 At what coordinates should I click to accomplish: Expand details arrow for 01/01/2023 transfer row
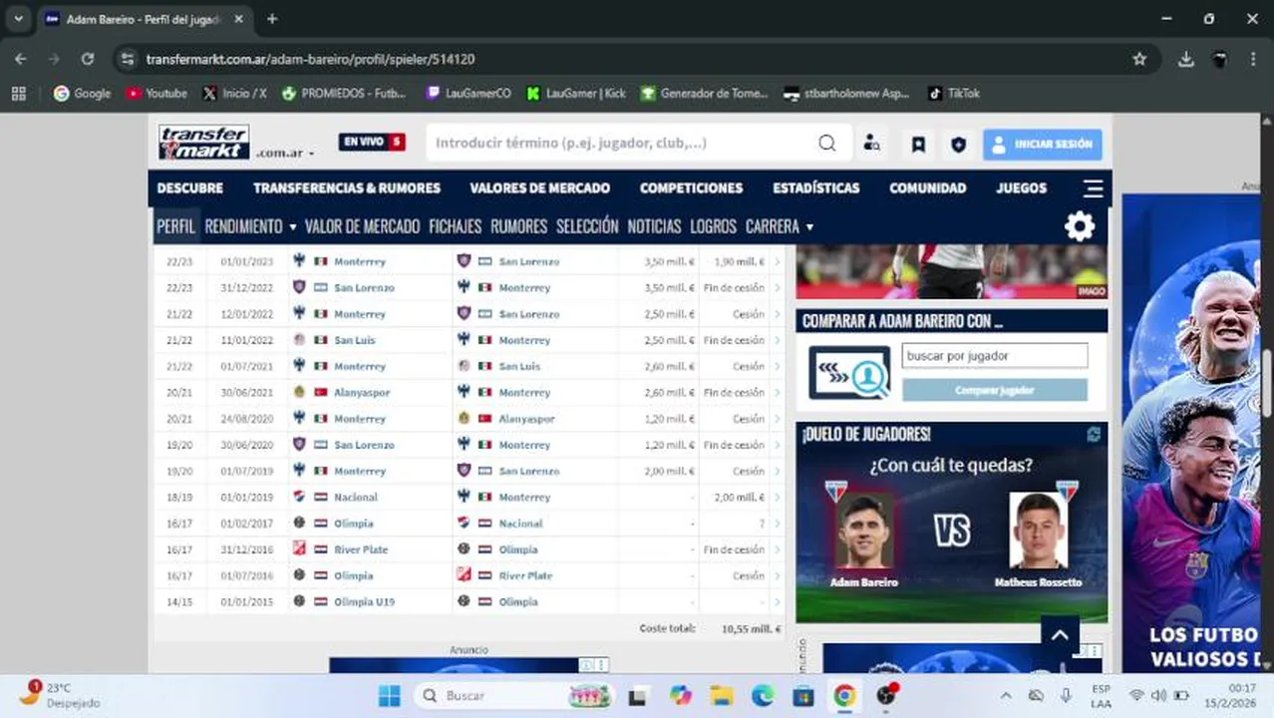[778, 261]
